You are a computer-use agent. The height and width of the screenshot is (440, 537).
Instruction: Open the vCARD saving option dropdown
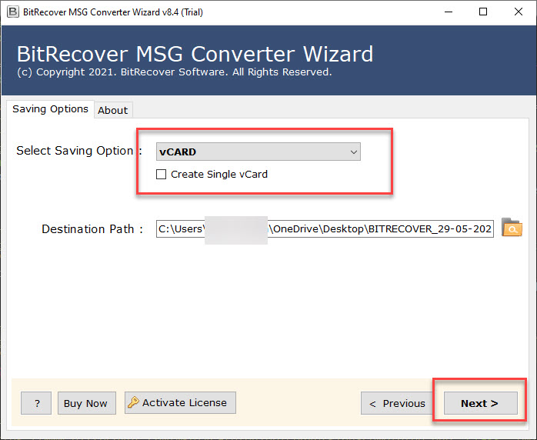coord(258,152)
